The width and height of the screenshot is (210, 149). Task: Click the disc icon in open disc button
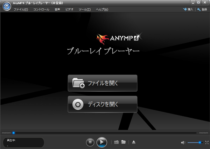tap(78, 104)
